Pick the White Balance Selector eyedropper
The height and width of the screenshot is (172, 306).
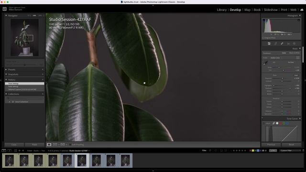[x=266, y=63]
